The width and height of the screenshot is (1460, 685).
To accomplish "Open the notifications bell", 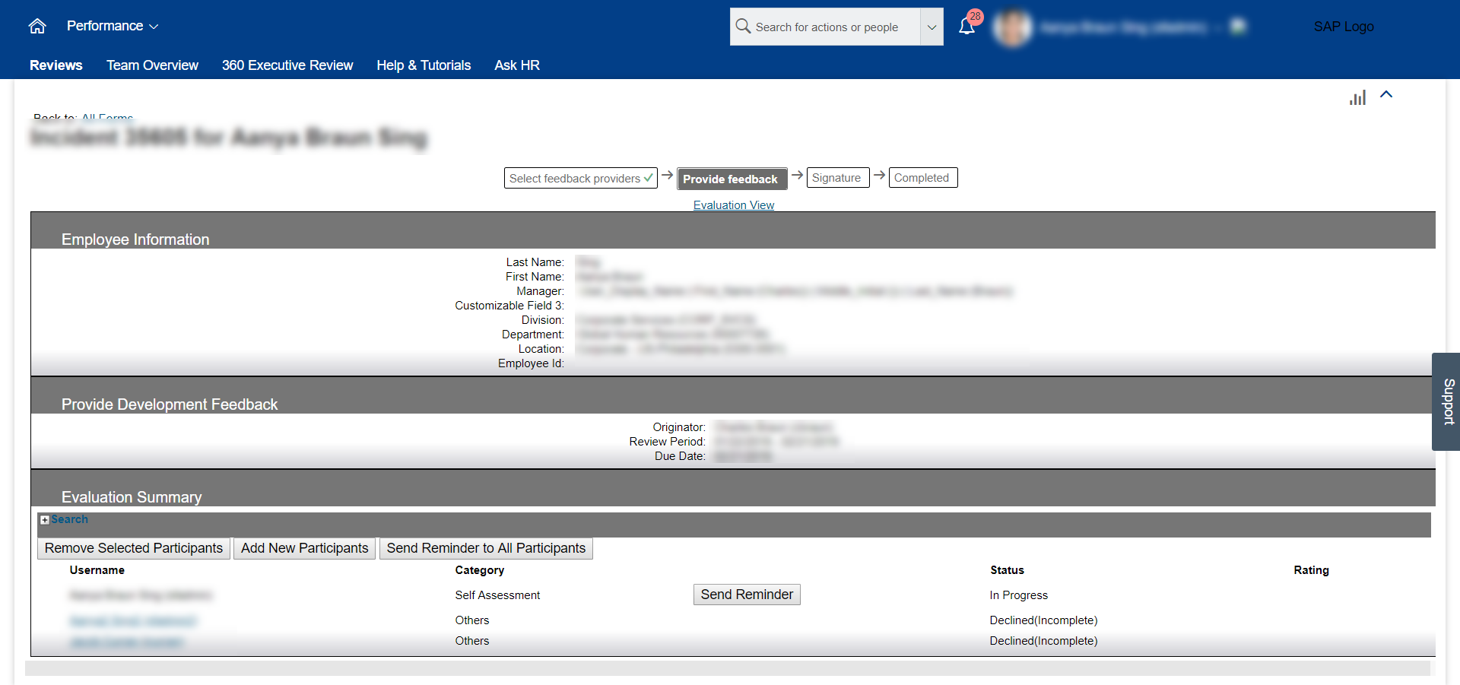I will (967, 27).
